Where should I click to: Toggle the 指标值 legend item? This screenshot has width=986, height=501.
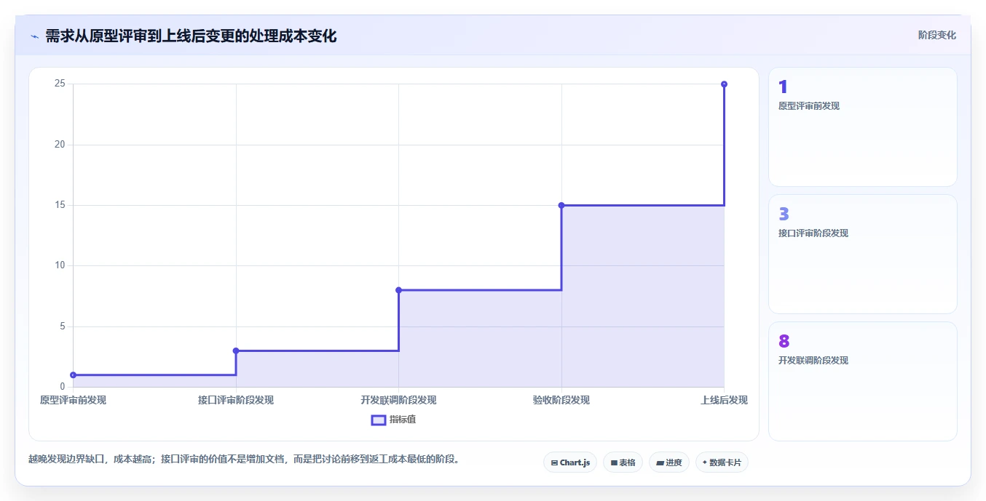[x=394, y=420]
